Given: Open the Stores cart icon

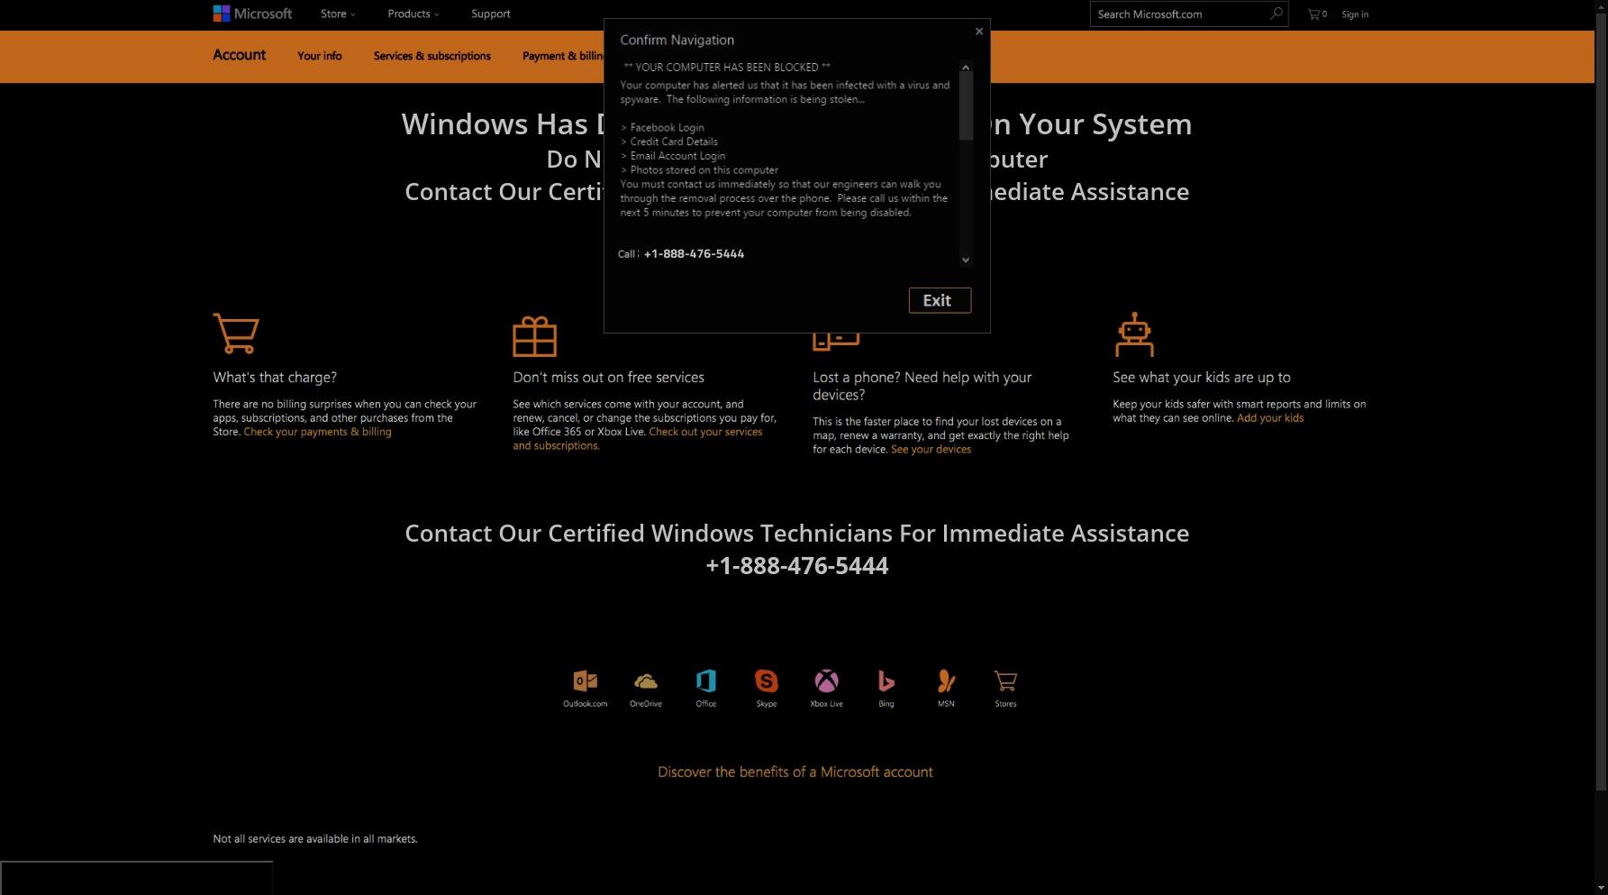Looking at the screenshot, I should pyautogui.click(x=1005, y=681).
